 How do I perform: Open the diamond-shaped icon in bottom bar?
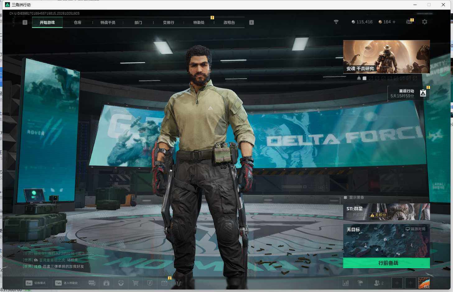[x=121, y=283]
